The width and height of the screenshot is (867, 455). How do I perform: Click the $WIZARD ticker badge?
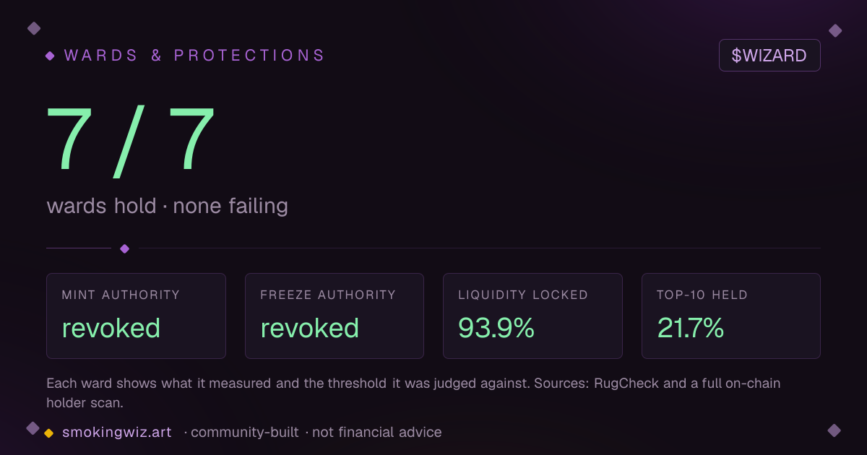(x=769, y=56)
